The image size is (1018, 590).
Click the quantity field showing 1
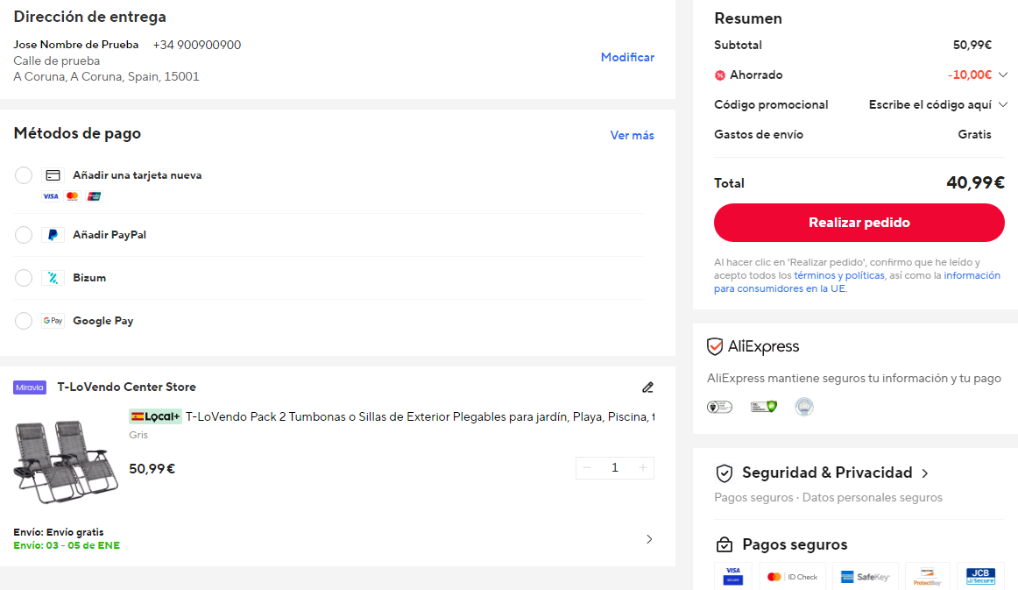point(615,468)
